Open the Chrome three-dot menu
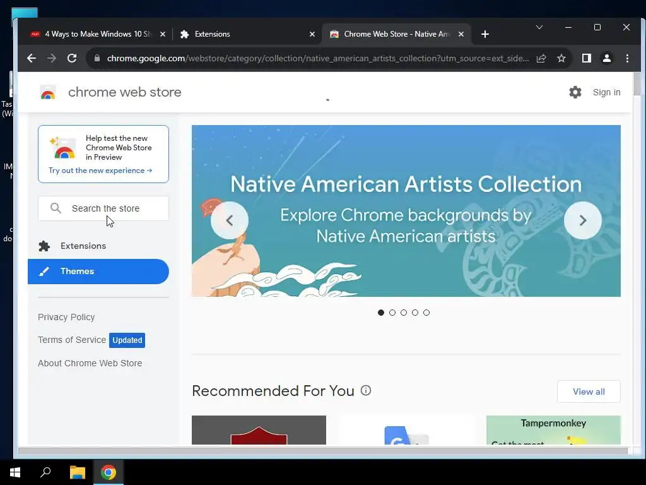Screen dimensions: 646x485 click(x=627, y=58)
